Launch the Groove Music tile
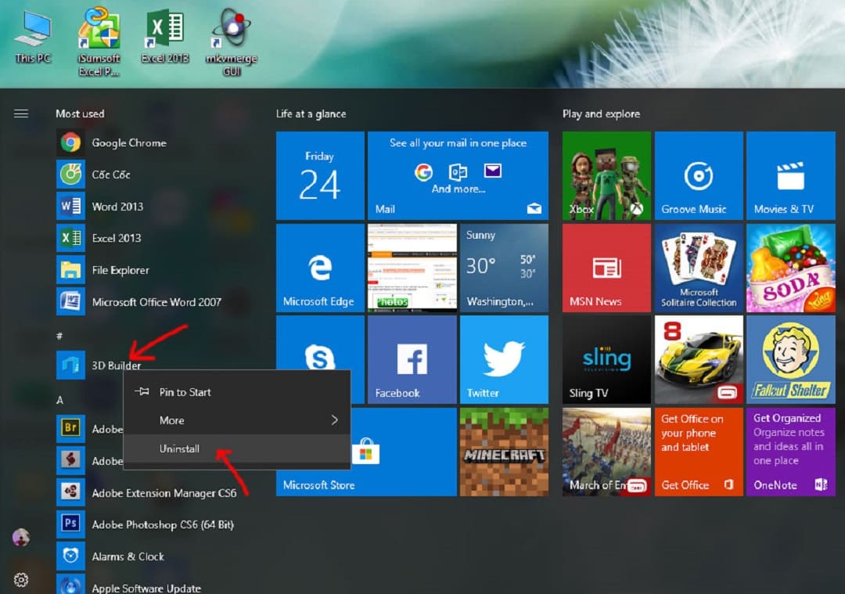 point(698,176)
